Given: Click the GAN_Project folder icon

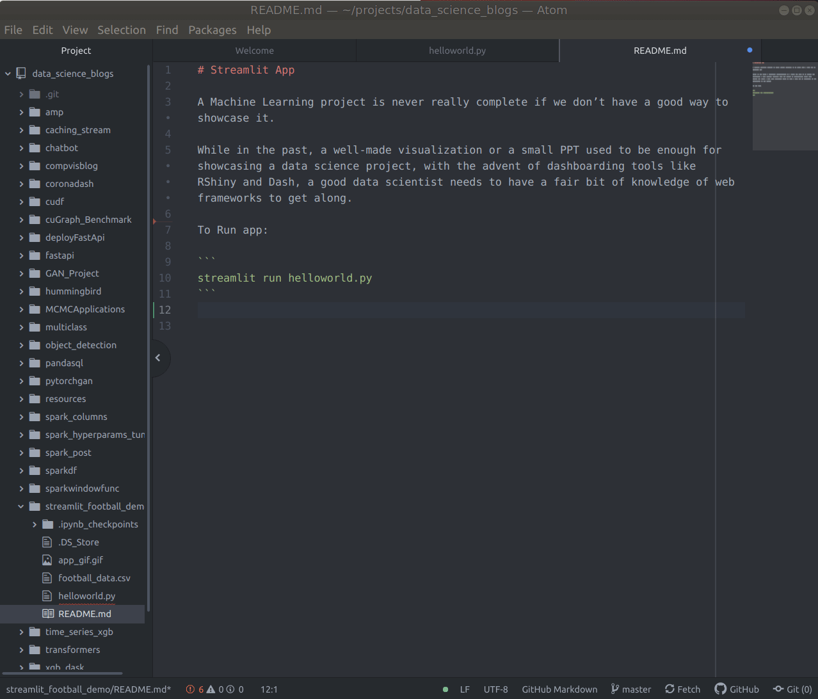Looking at the screenshot, I should pyautogui.click(x=35, y=273).
